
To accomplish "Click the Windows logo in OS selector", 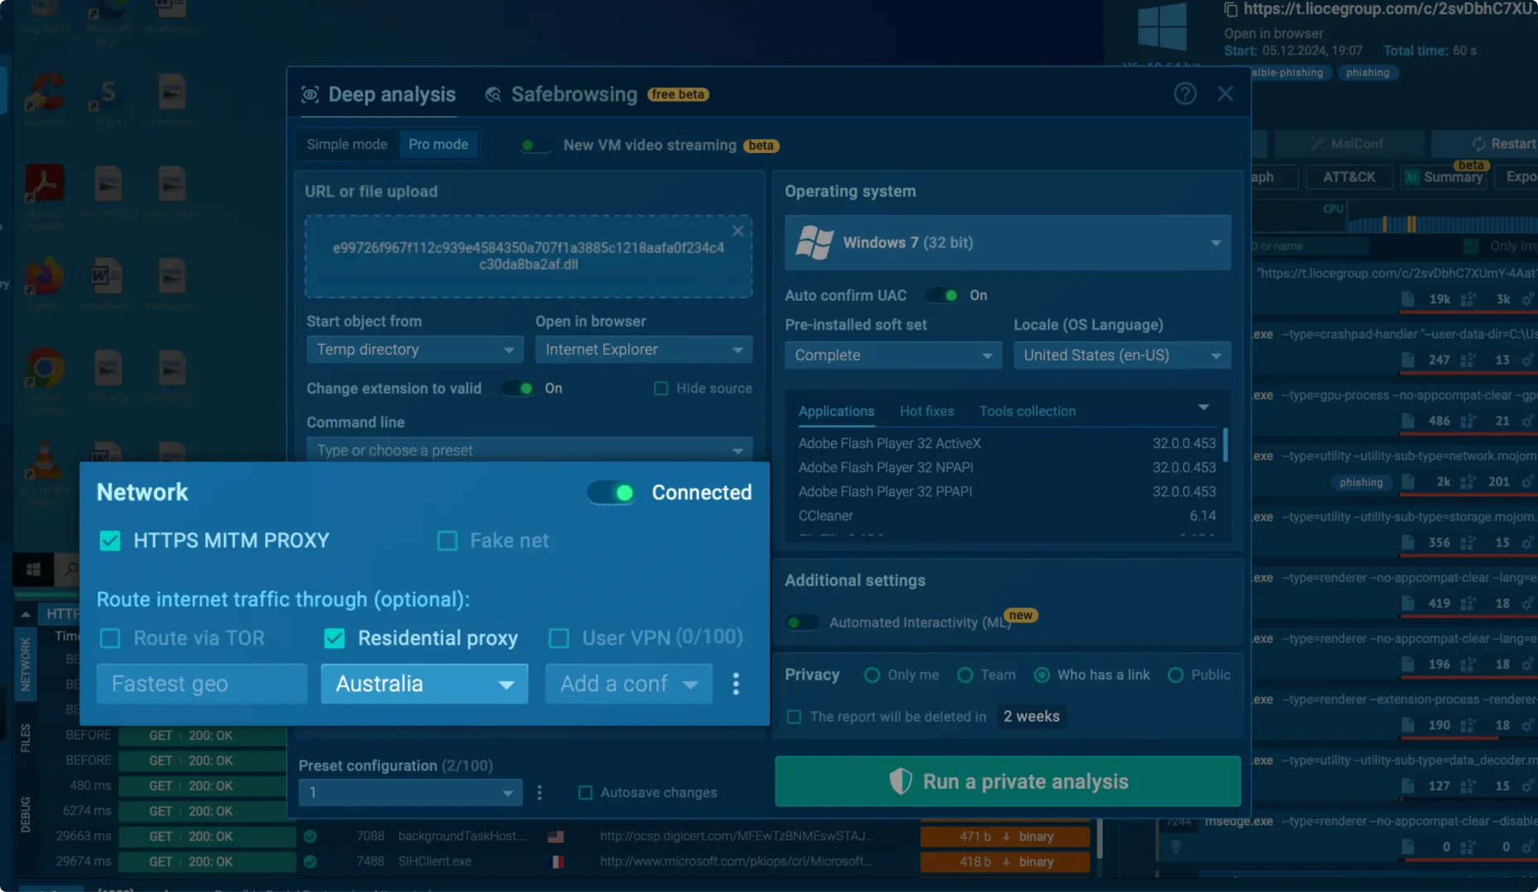I will pyautogui.click(x=814, y=243).
